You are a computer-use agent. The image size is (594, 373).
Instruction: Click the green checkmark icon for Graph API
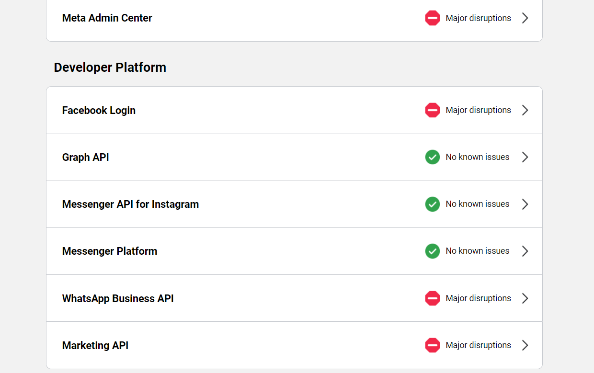pyautogui.click(x=432, y=157)
